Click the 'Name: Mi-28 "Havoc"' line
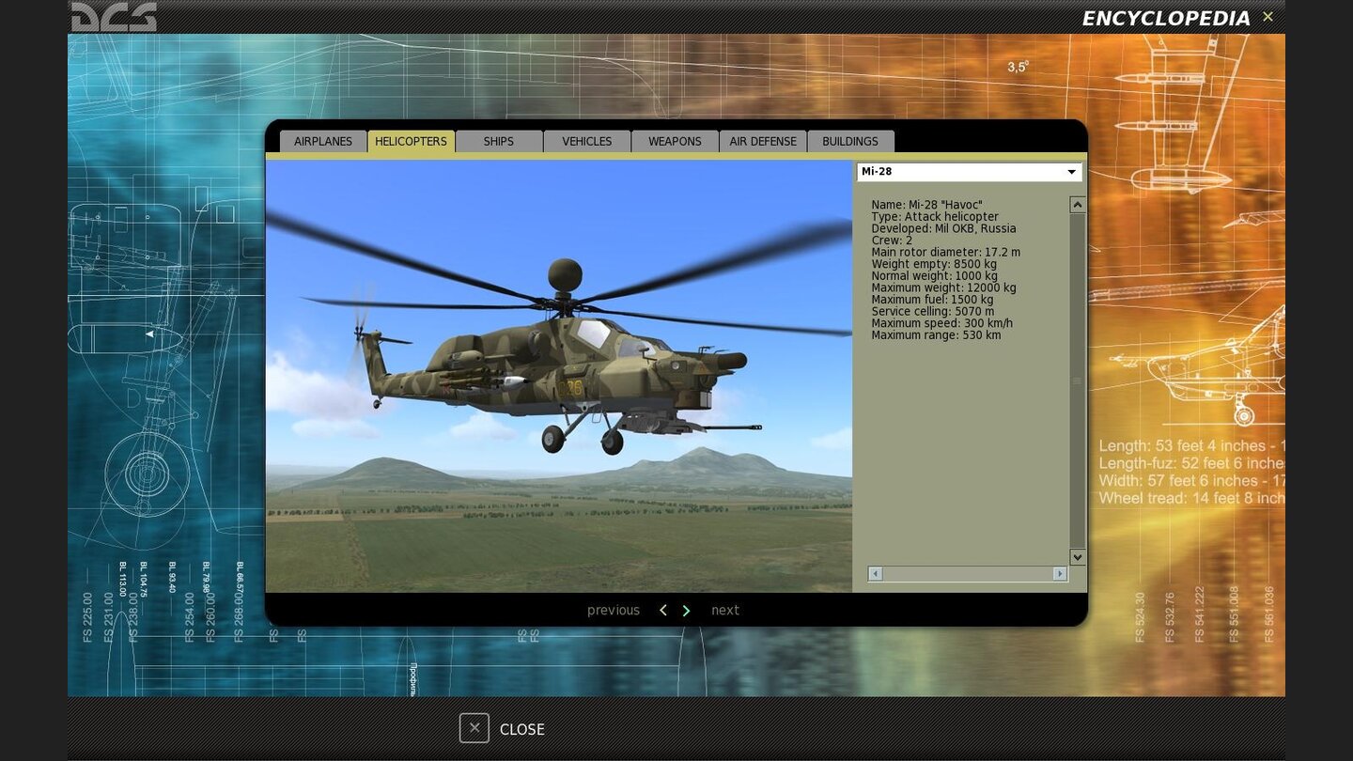Viewport: 1353px width, 761px height. (x=926, y=205)
